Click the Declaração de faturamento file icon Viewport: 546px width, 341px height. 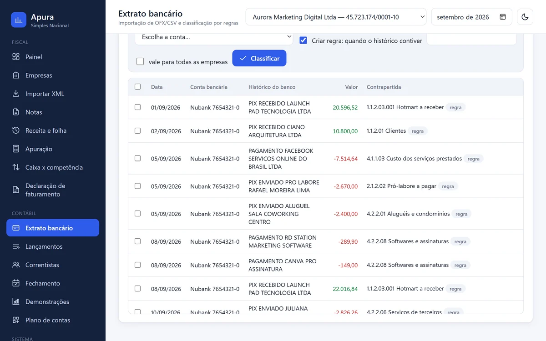pyautogui.click(x=16, y=190)
